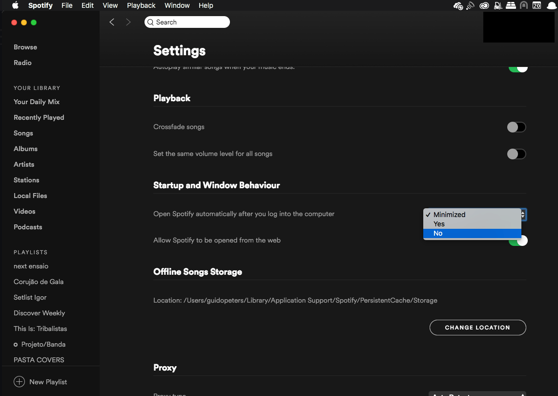Open Discover Weekly from the sidebar
The image size is (558, 396).
(x=39, y=313)
